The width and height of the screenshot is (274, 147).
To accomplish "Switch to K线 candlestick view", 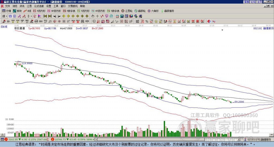I will (27, 11).
